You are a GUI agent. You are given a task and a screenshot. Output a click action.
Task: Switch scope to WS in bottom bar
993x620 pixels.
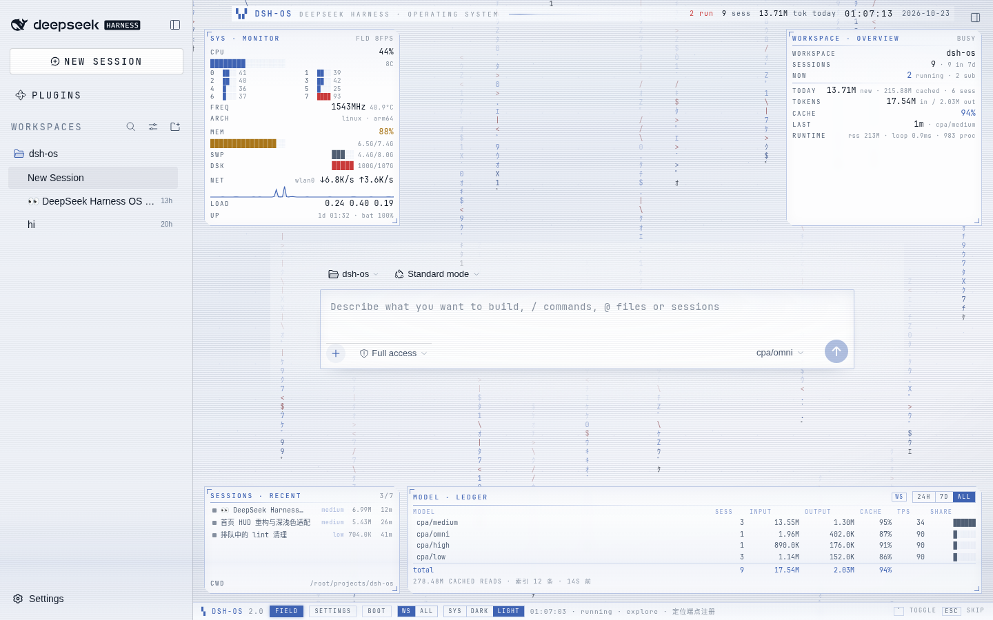(x=406, y=611)
